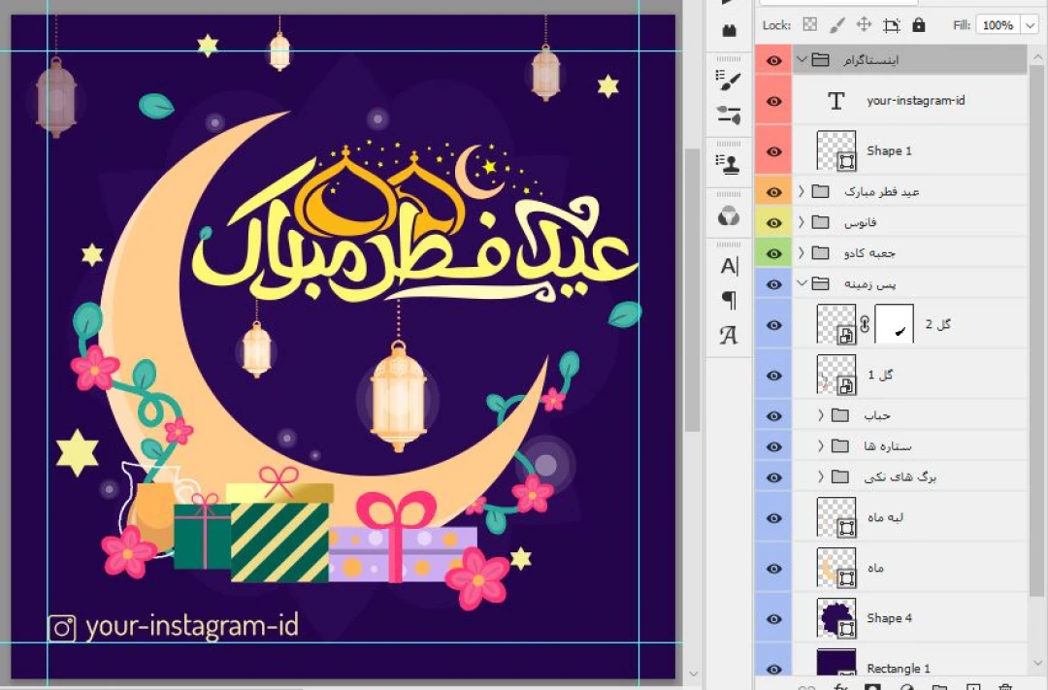The width and height of the screenshot is (1048, 690).
Task: Click the layer mask thumbnail of گل 2
Action: (894, 325)
